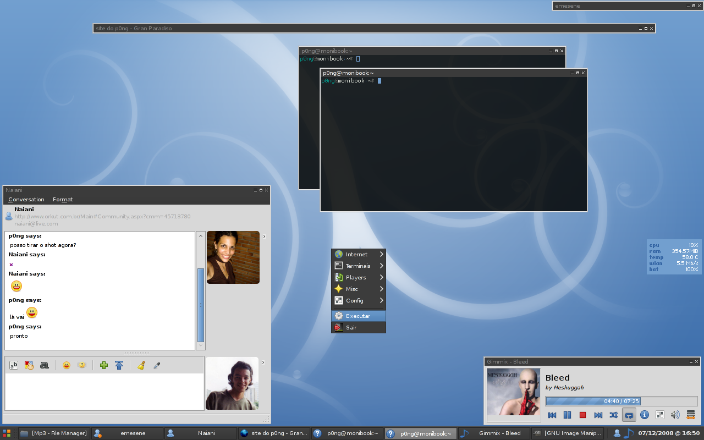Open the Players submenu
704x440 pixels.
click(x=359, y=277)
